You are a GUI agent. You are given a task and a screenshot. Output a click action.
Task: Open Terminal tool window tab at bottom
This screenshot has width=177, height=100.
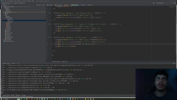coord(24,95)
